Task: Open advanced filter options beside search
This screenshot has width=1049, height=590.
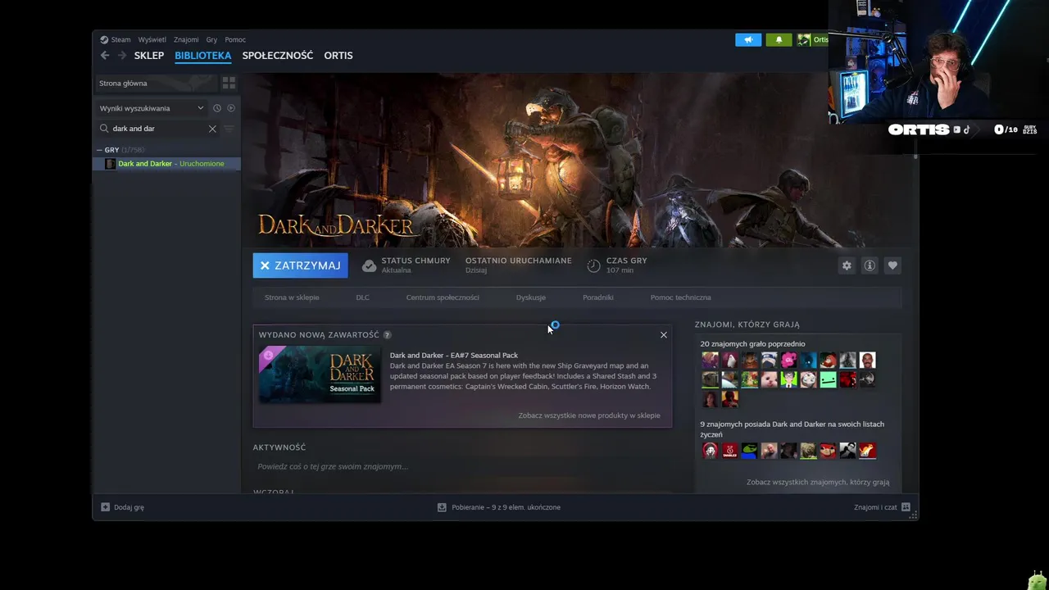Action: [x=229, y=129]
